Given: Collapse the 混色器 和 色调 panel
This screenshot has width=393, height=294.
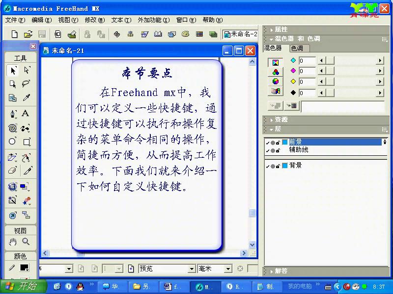Looking at the screenshot, I should click(x=272, y=39).
